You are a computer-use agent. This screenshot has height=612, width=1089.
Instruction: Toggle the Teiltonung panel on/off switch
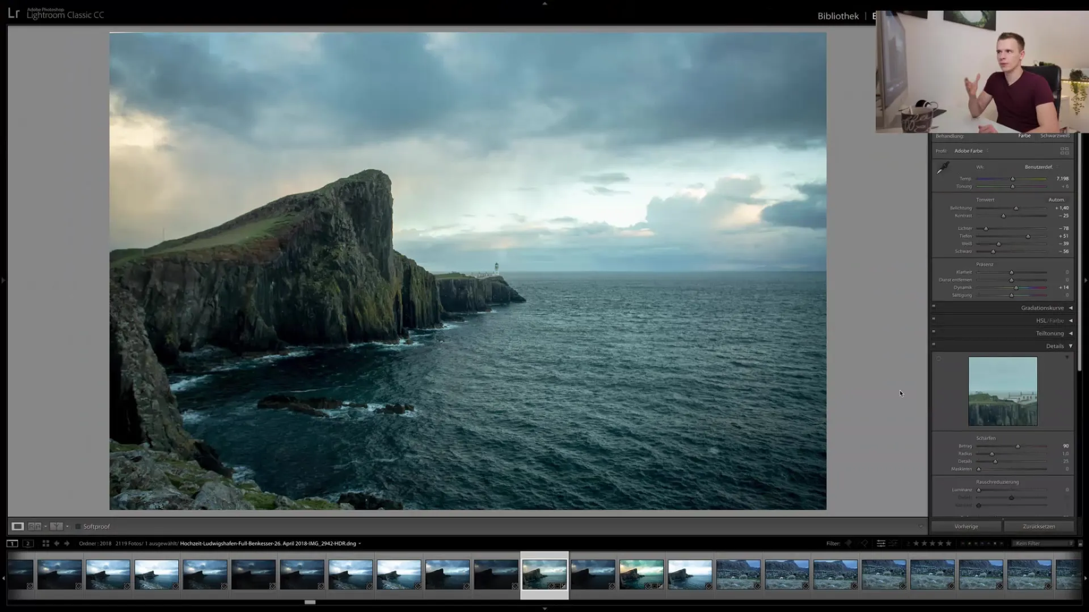coord(934,331)
